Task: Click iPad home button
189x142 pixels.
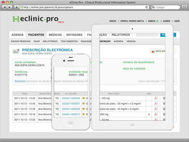Action: pyautogui.click(x=132, y=125)
